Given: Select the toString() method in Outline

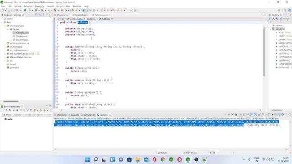Looking at the screenshot, I should click(x=284, y=67).
